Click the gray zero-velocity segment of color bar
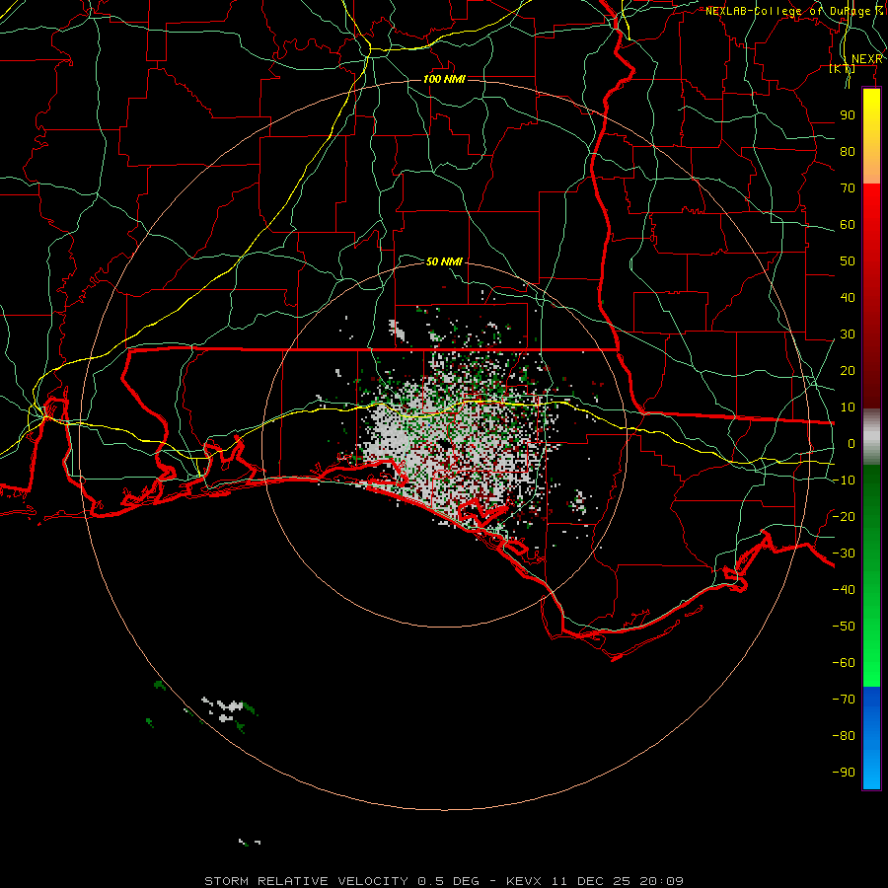 tap(871, 437)
